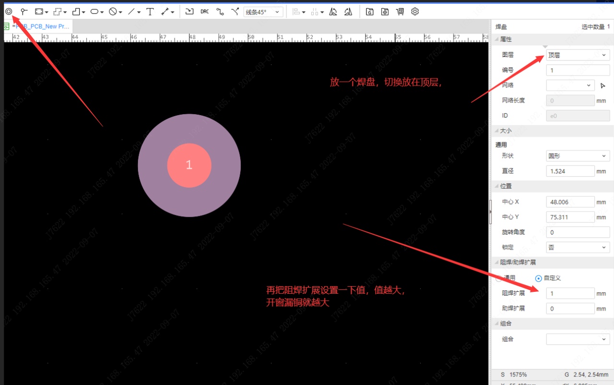
Task: Click the 编号 number input field
Action: coord(578,70)
